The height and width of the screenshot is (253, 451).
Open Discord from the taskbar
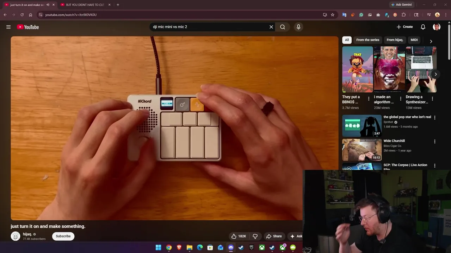tap(231, 248)
